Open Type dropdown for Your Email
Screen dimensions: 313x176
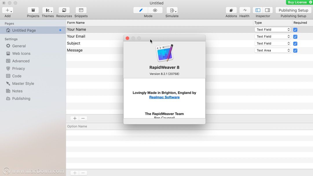272,36
